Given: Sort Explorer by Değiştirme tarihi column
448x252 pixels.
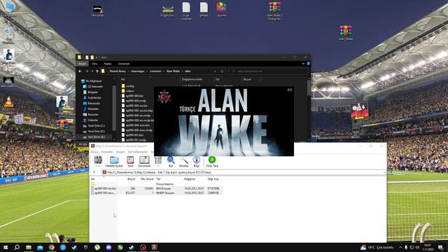Looking at the screenshot, I should (x=192, y=79).
